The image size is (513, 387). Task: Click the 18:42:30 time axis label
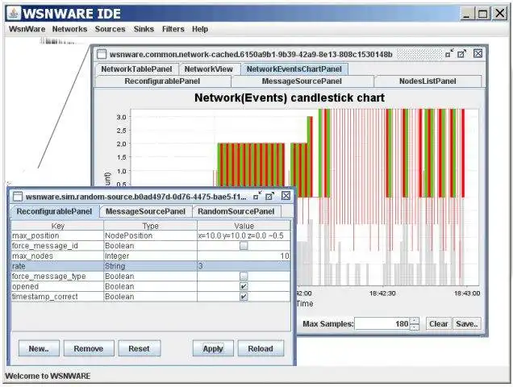point(382,293)
